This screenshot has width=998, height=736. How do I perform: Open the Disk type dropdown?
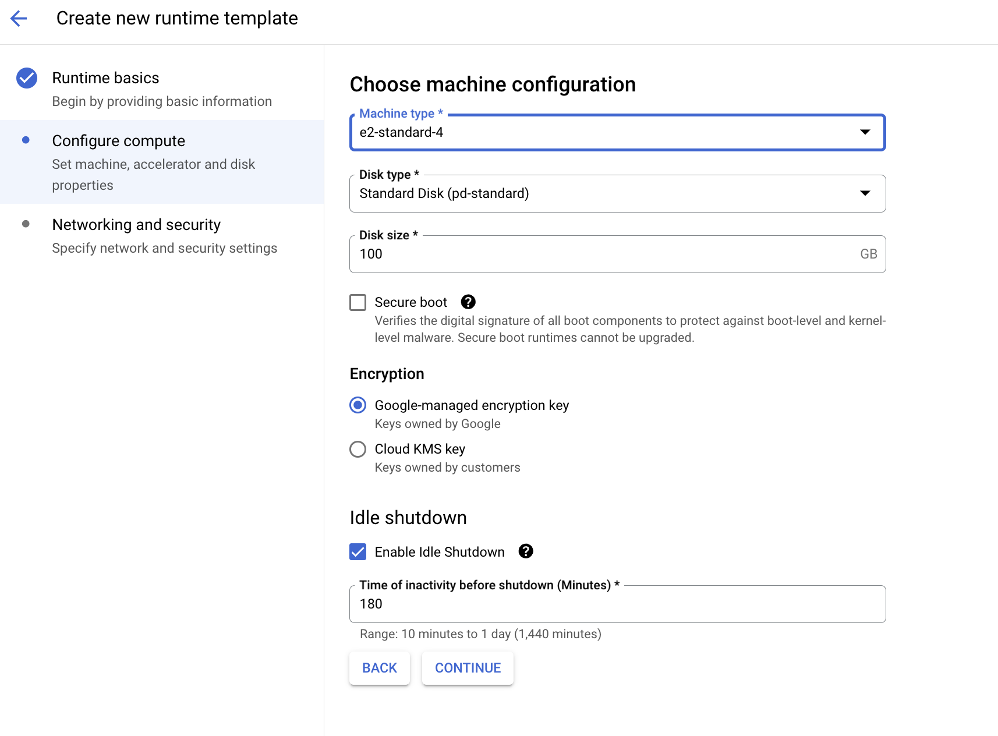617,193
